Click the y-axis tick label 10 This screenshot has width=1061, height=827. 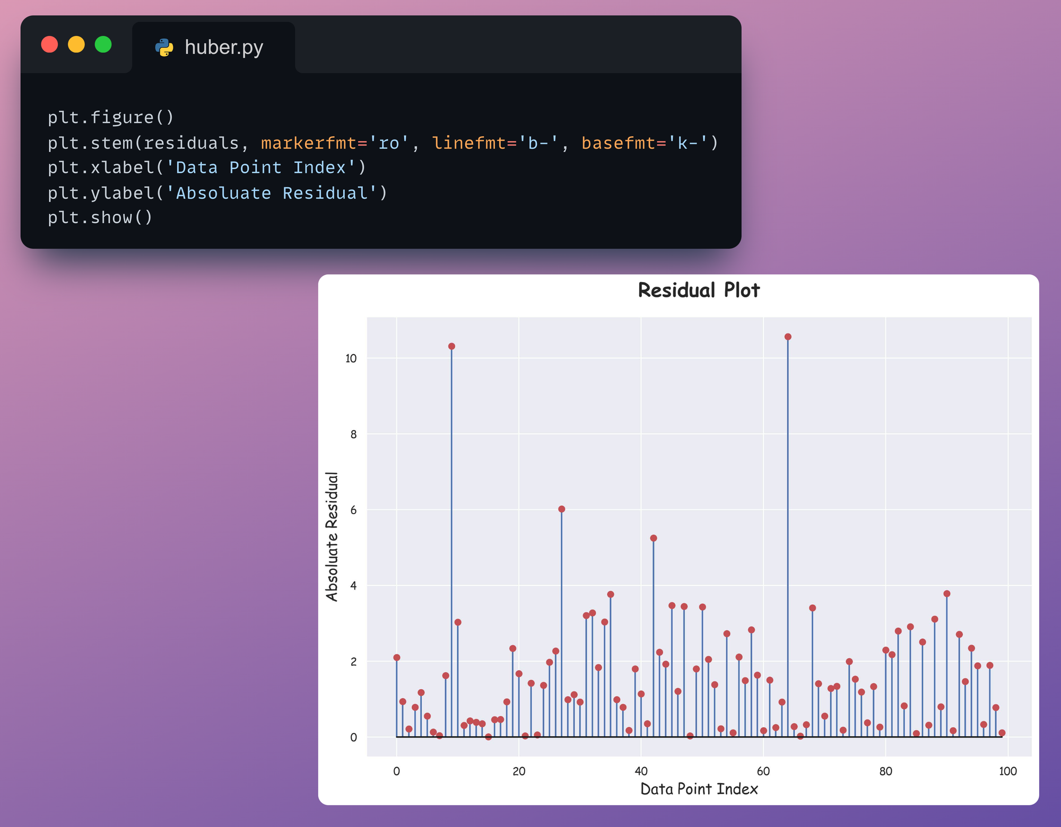pyautogui.click(x=351, y=358)
